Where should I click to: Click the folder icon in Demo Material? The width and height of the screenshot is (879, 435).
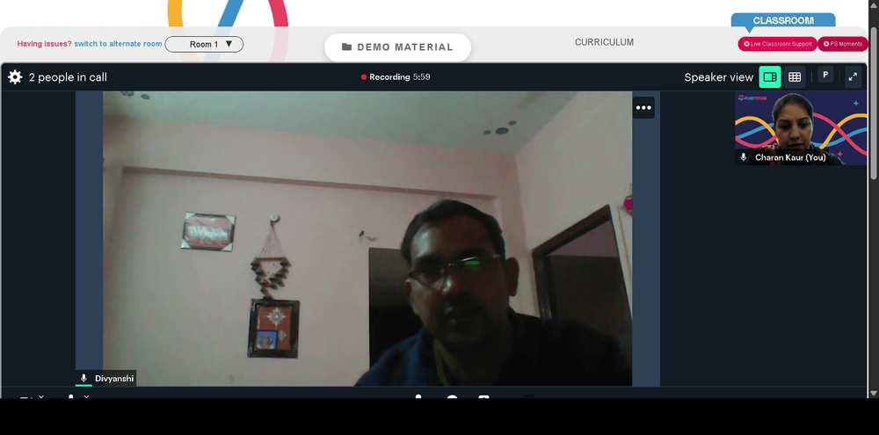[x=346, y=47]
